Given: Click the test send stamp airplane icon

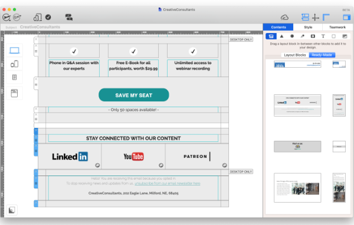Looking at the screenshot, I should point(17,17).
